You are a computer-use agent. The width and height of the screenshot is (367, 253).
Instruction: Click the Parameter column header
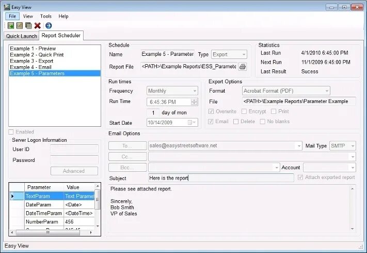[x=44, y=187]
